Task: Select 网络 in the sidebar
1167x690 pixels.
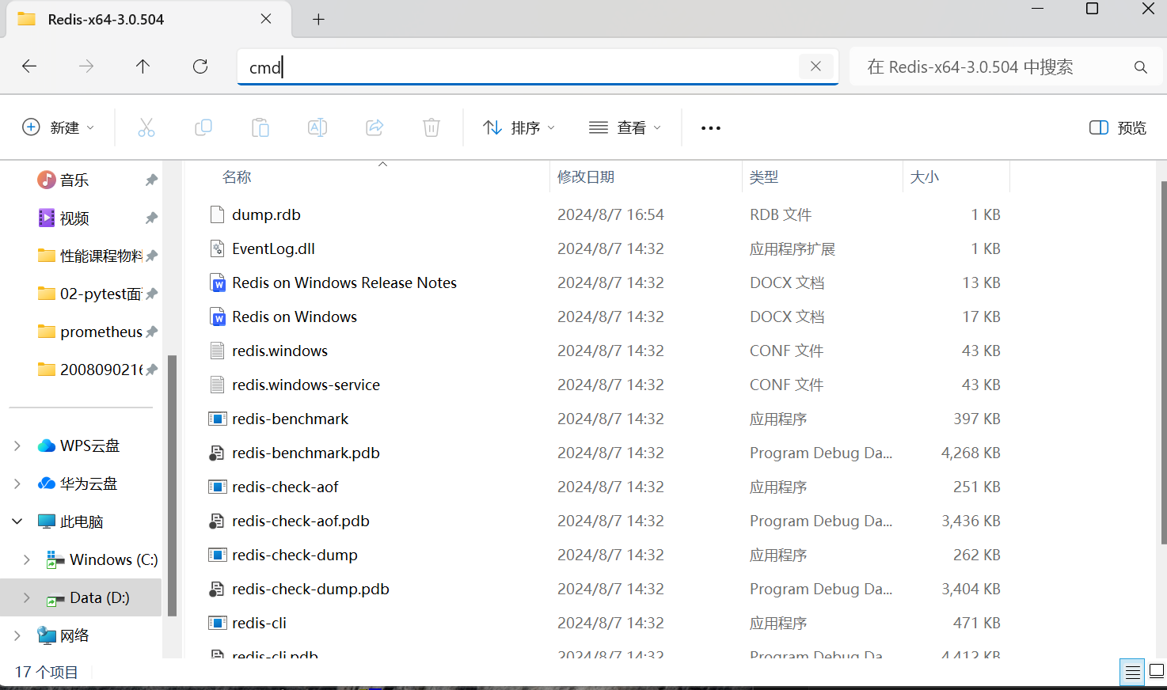Action: coord(63,635)
